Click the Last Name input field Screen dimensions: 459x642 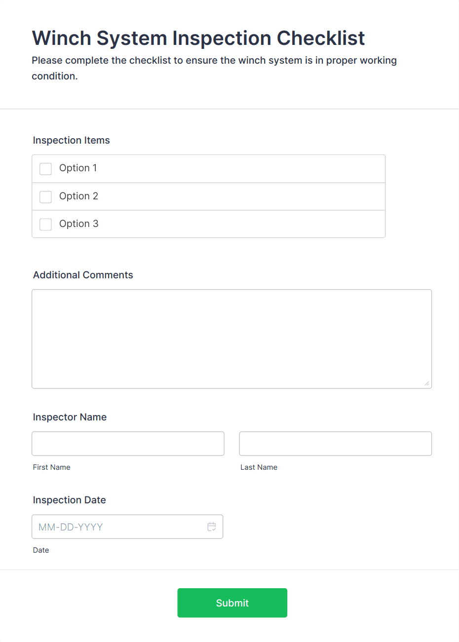tap(335, 444)
